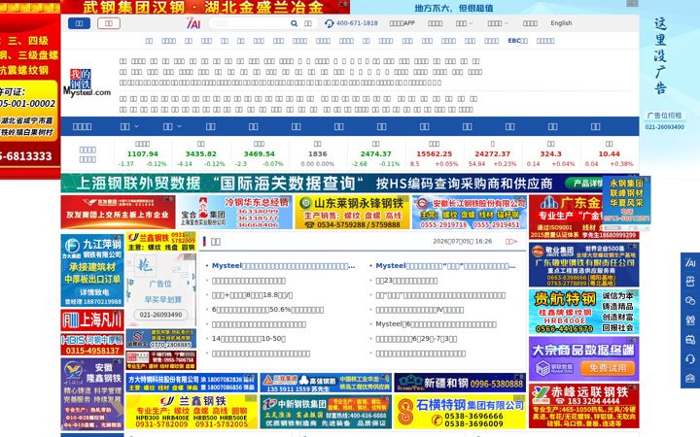Open the red more link beside news timestamp
700x437 pixels.
click(511, 241)
